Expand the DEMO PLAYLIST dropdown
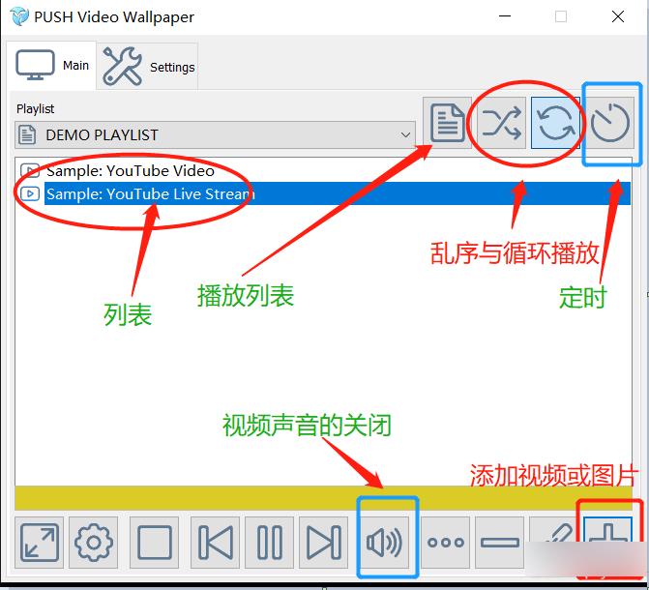This screenshot has height=590, width=649. (x=215, y=135)
